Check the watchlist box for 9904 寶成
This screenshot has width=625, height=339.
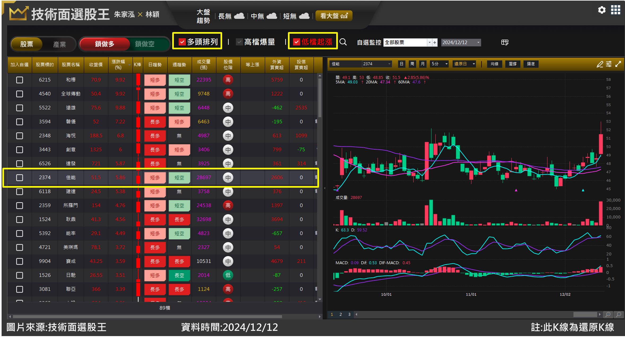pyautogui.click(x=20, y=261)
